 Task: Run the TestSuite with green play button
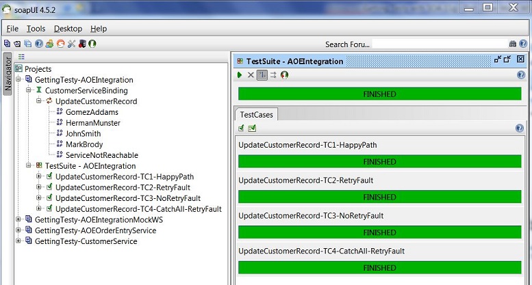coord(240,74)
